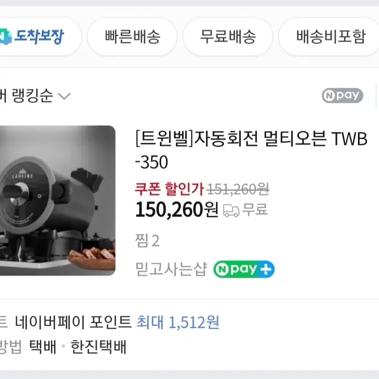Click the crossed-out 151,260원 original price
This screenshot has width=379, height=379.
point(238,189)
